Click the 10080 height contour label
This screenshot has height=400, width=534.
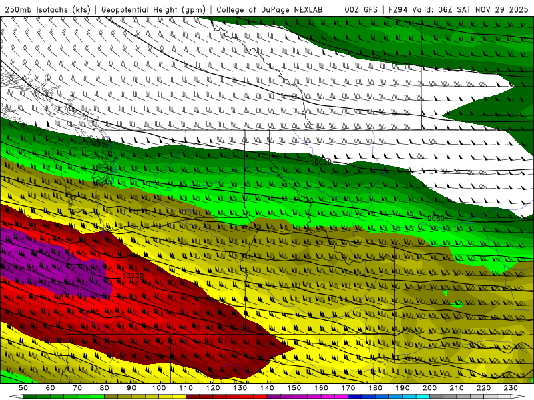pyautogui.click(x=433, y=218)
